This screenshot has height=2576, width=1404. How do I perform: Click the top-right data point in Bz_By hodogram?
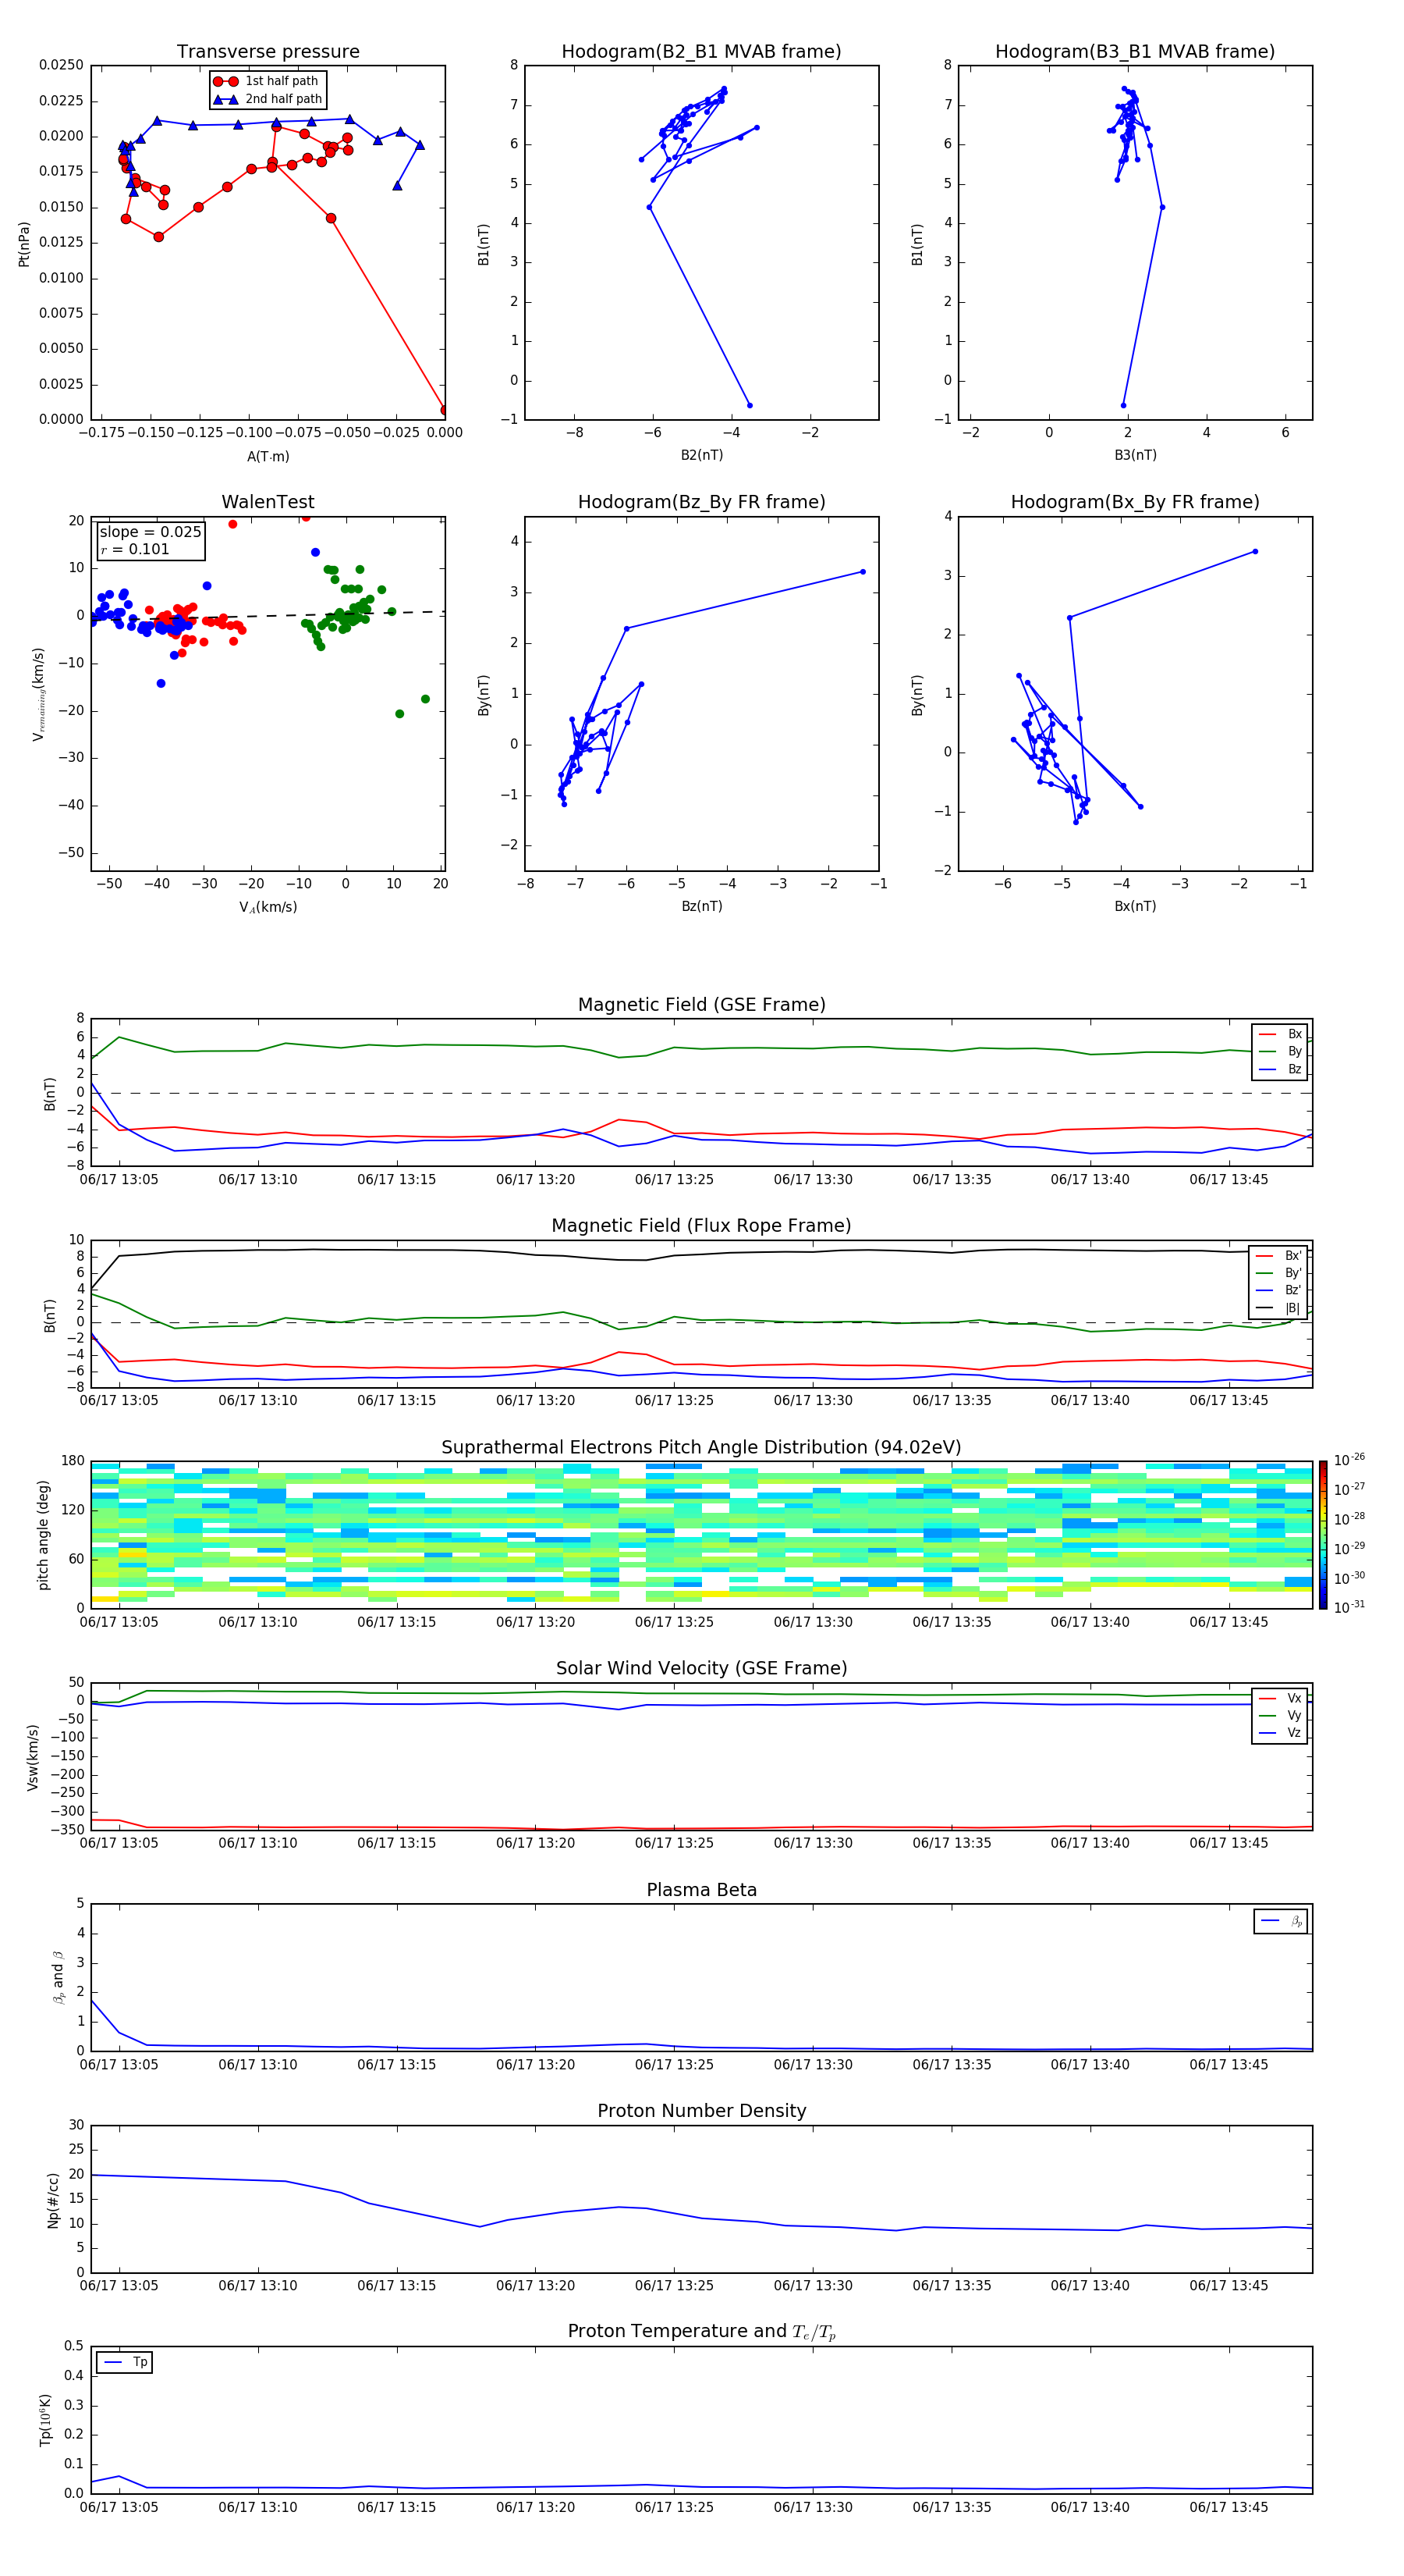pos(863,572)
